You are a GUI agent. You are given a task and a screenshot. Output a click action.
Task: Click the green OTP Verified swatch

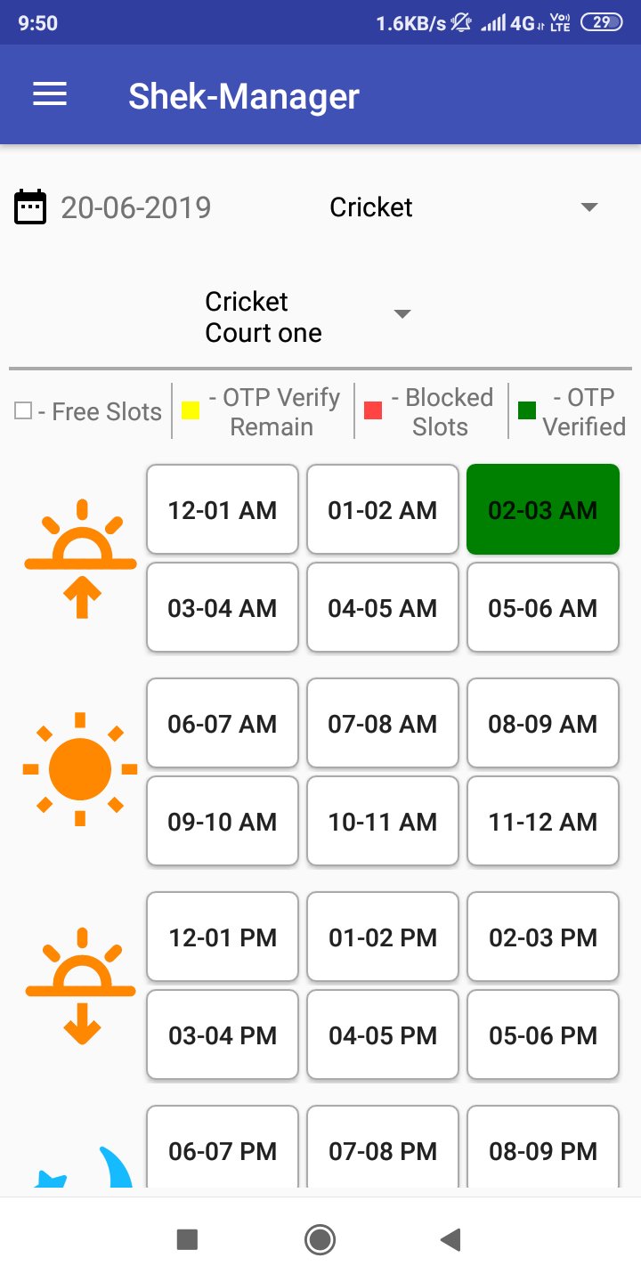[x=527, y=410]
